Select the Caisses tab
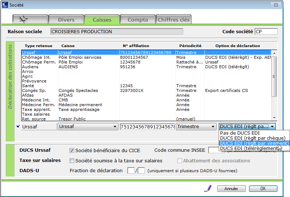290x197 pixels. (x=102, y=20)
